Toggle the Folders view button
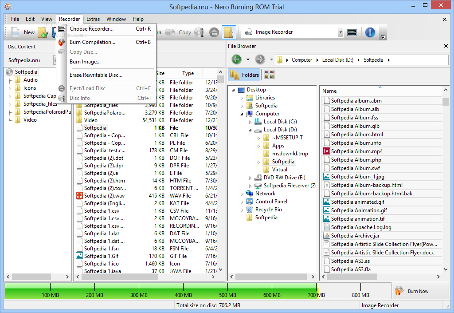The height and width of the screenshot is (313, 454). click(x=245, y=75)
